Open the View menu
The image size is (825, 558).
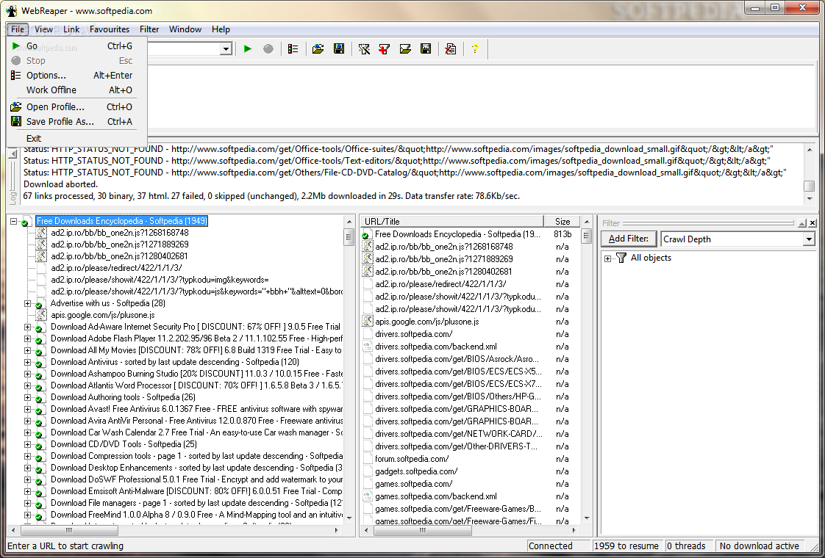43,29
